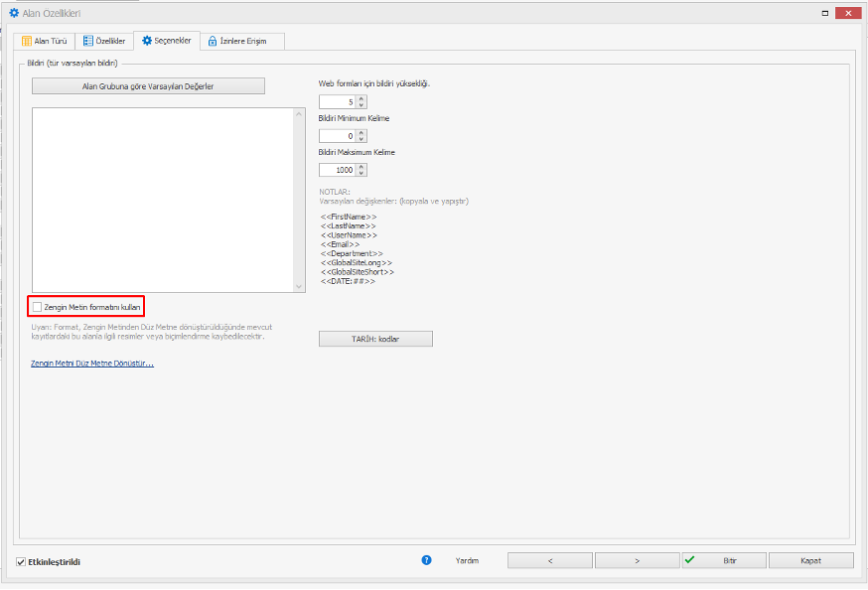Enable Zengin Metin formatını kullan checkbox
The image size is (868, 590).
(x=37, y=307)
